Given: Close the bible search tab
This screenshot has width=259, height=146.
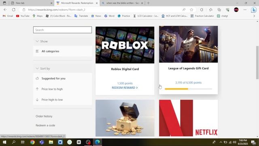Looking at the screenshot, I should click(142, 3).
